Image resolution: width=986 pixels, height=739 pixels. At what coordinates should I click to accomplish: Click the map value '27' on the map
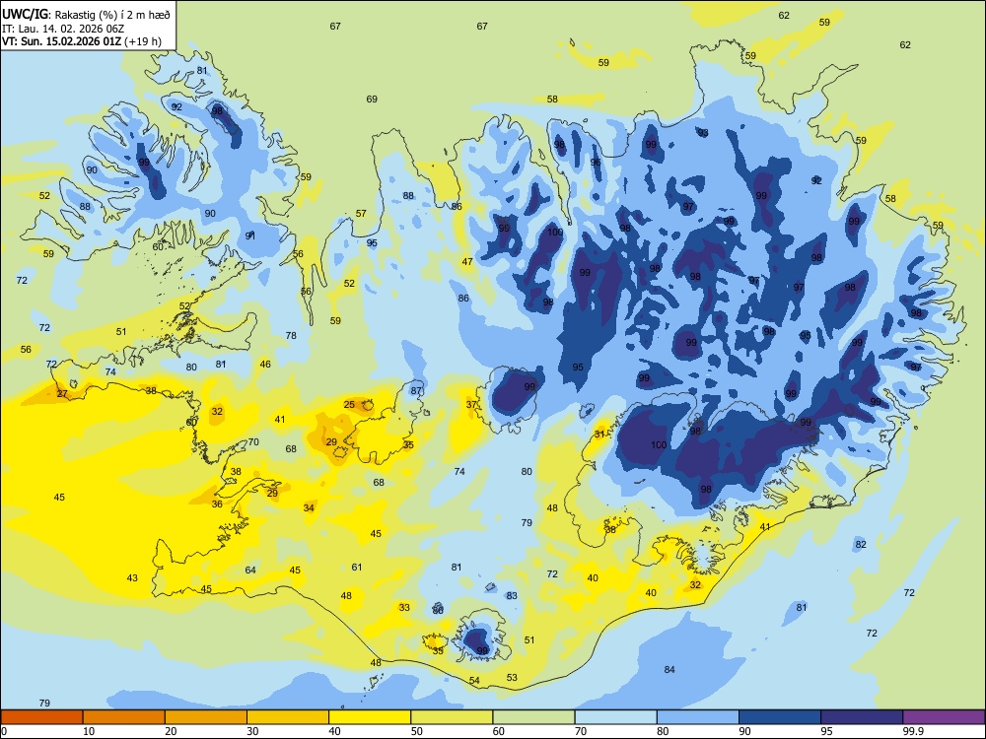[x=62, y=394]
